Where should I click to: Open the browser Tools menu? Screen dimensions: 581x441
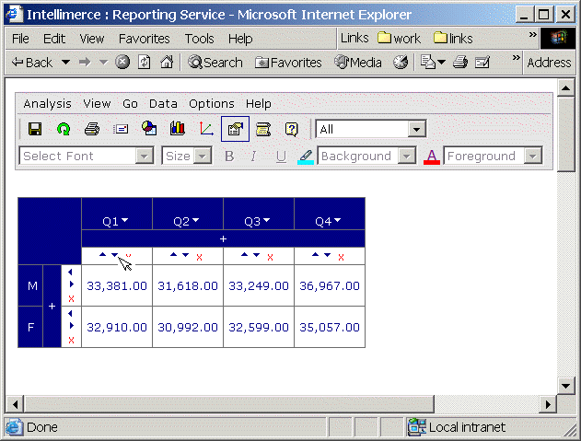tap(200, 39)
